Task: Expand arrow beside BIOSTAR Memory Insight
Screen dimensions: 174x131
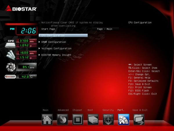Action: [39, 55]
